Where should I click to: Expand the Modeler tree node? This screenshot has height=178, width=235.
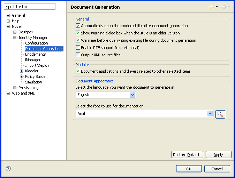(x=21, y=71)
